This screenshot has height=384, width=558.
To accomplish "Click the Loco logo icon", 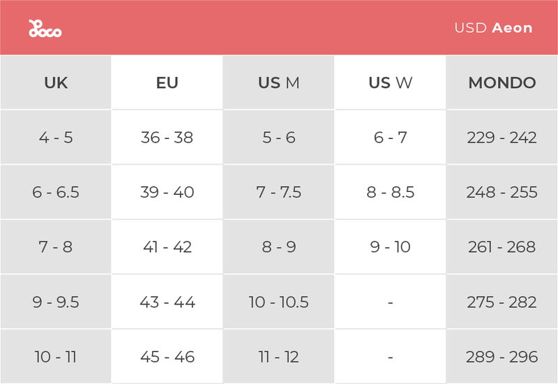I will (45, 29).
